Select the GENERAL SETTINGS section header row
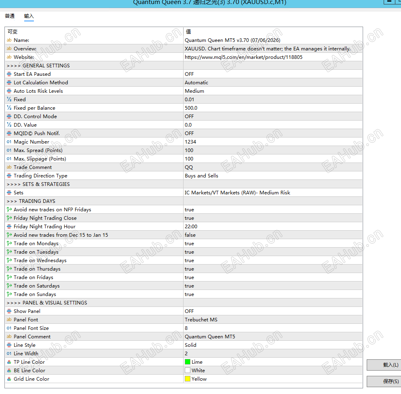This screenshot has height=394, width=401. [184, 66]
